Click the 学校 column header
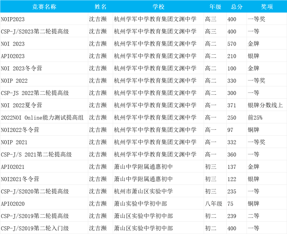The image size is (287, 234). (x=158, y=7)
